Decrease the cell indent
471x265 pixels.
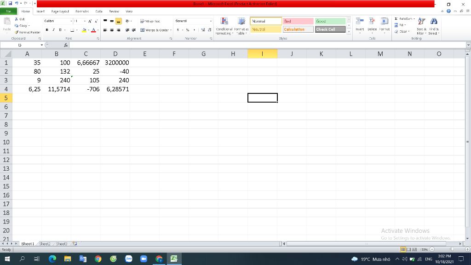coord(127,30)
